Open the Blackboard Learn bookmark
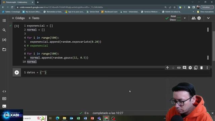The image size is (215, 121). click(110, 12)
